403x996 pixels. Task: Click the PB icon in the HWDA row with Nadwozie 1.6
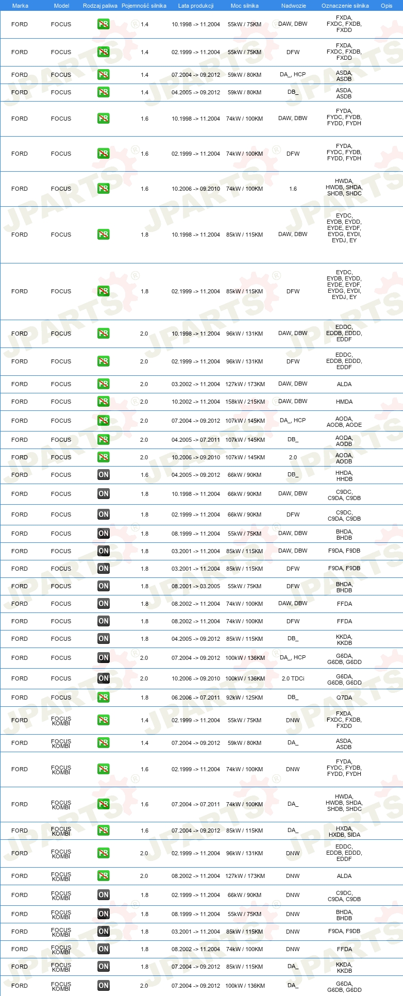[x=104, y=189]
